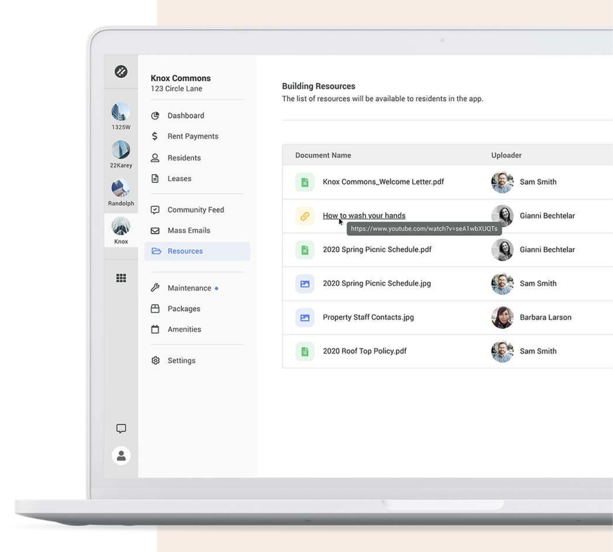
Task: Open the Dashboard menu item
Action: point(185,116)
